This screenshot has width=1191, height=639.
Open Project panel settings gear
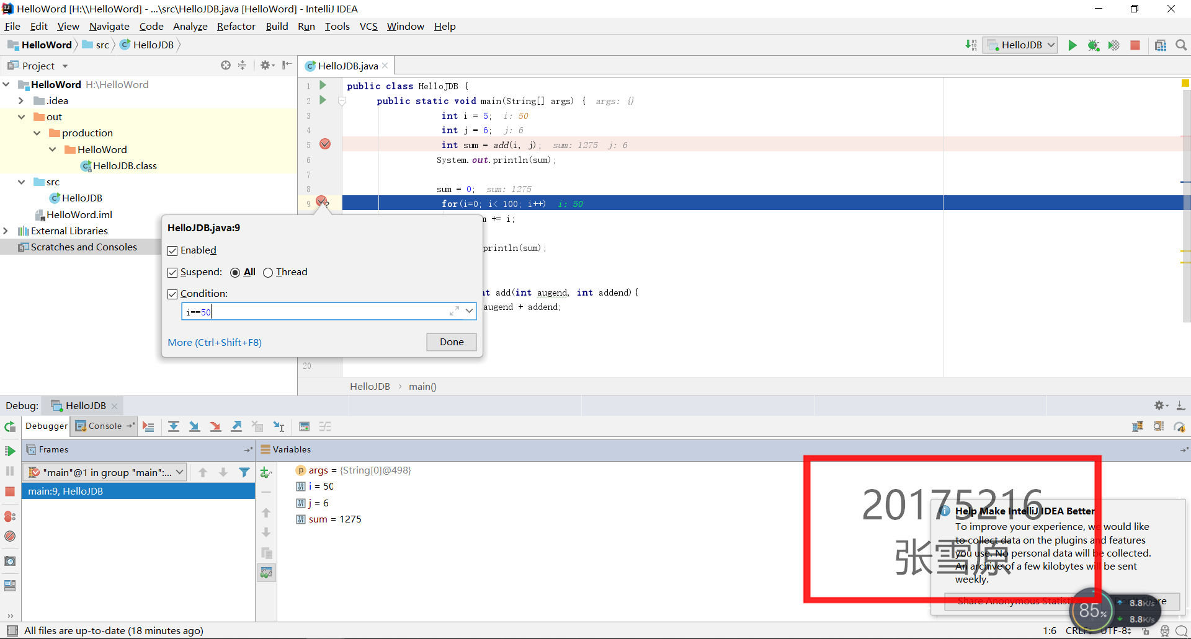pos(266,66)
